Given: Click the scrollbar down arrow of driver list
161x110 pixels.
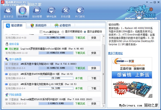Looking at the screenshot, I should [x=104, y=106].
